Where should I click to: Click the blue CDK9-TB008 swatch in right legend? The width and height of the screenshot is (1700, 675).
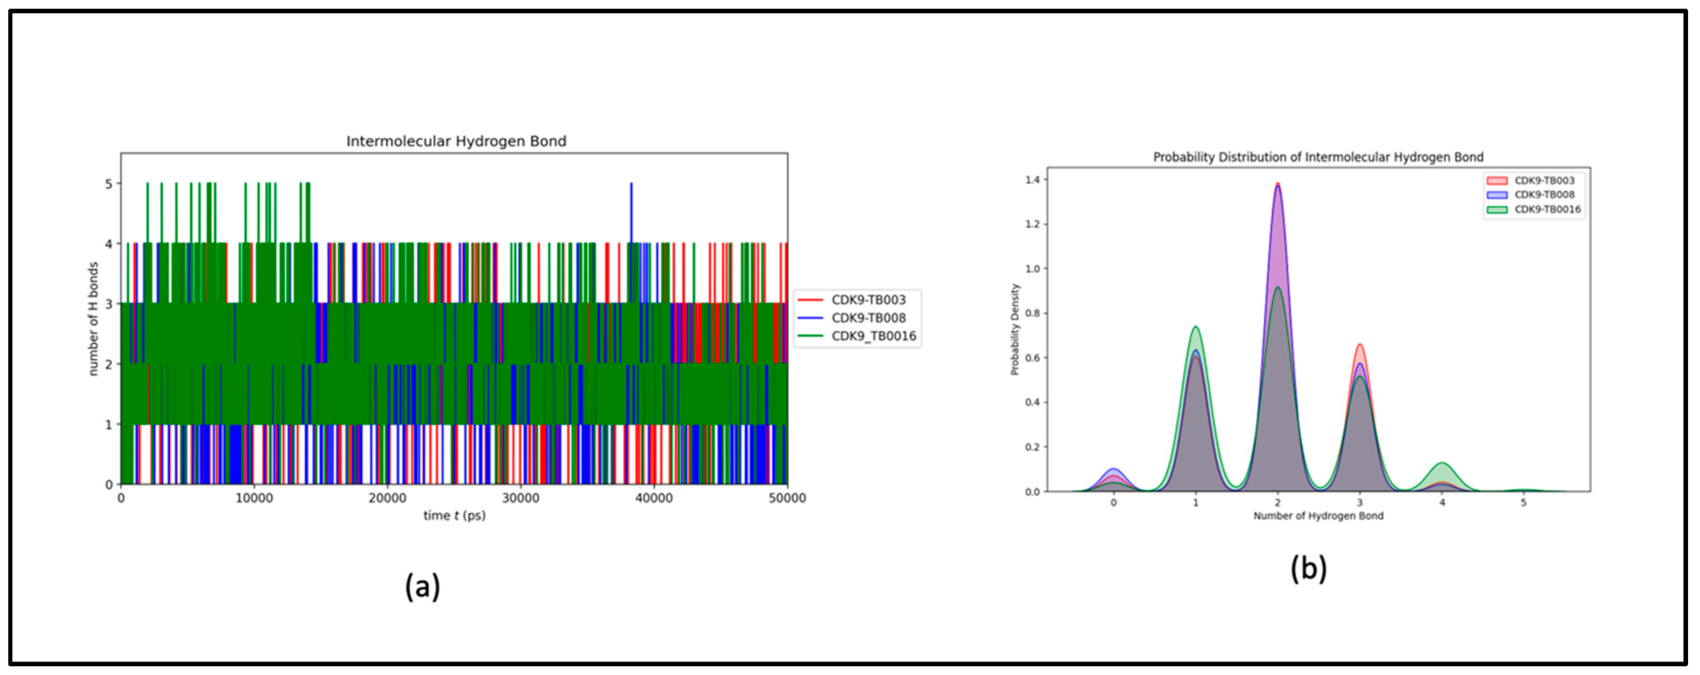[x=1496, y=195]
